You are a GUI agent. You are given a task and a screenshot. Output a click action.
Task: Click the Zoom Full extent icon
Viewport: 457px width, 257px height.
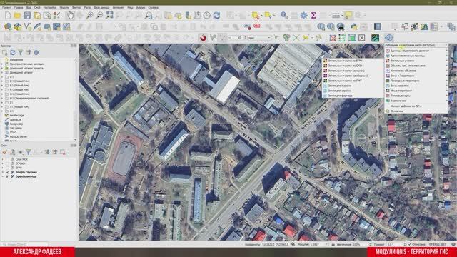click(x=109, y=16)
